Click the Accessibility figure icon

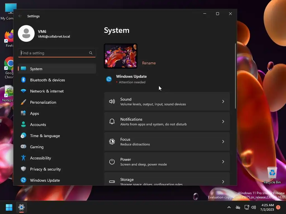23,158
